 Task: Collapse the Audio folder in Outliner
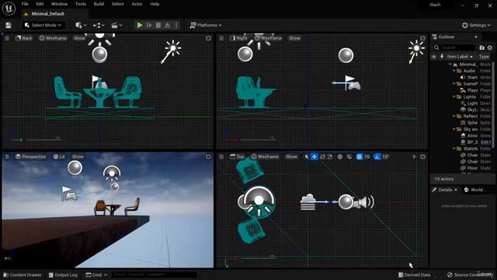coord(454,71)
